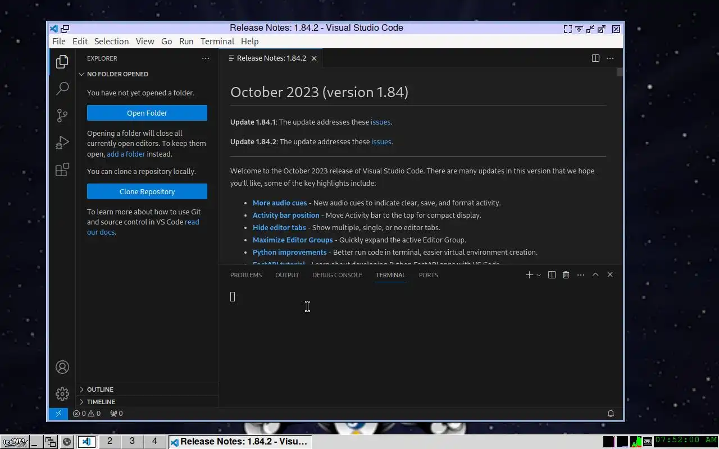Screen dimensions: 719x449
Task: Open the 'Python improvements' link
Action: pyautogui.click(x=289, y=252)
